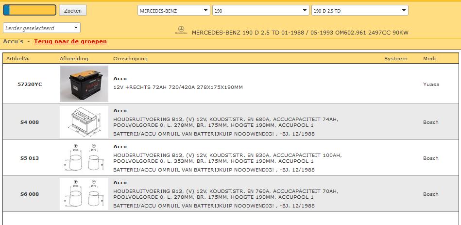The image size is (461, 225).
Task: Open the MERCEDES-BENZ brand dropdown
Action: click(174, 10)
